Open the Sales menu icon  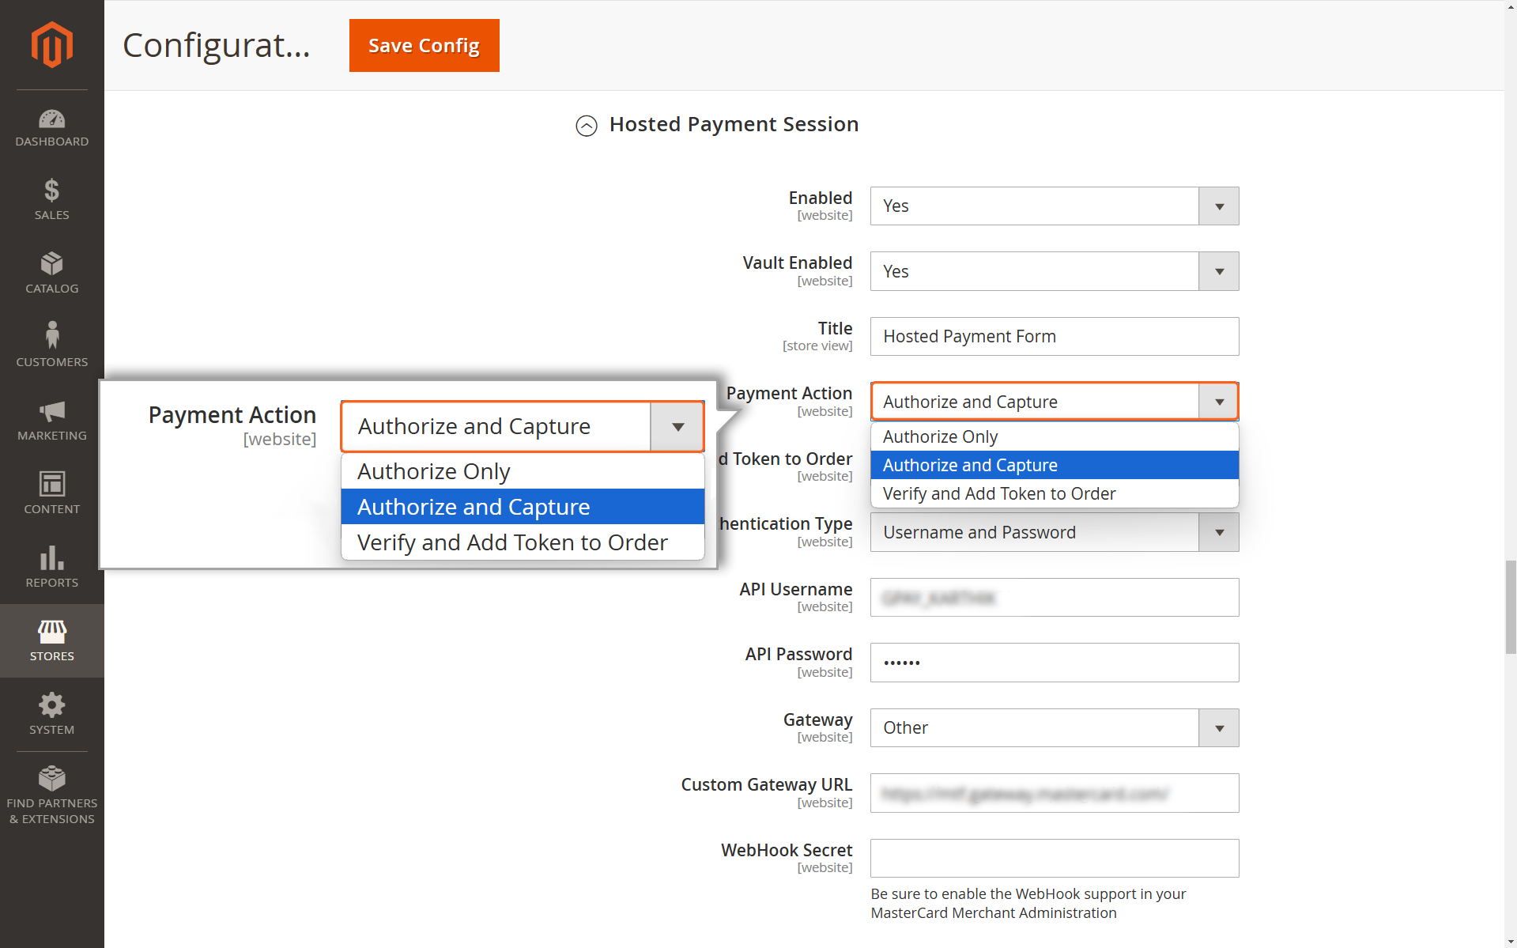pyautogui.click(x=51, y=190)
